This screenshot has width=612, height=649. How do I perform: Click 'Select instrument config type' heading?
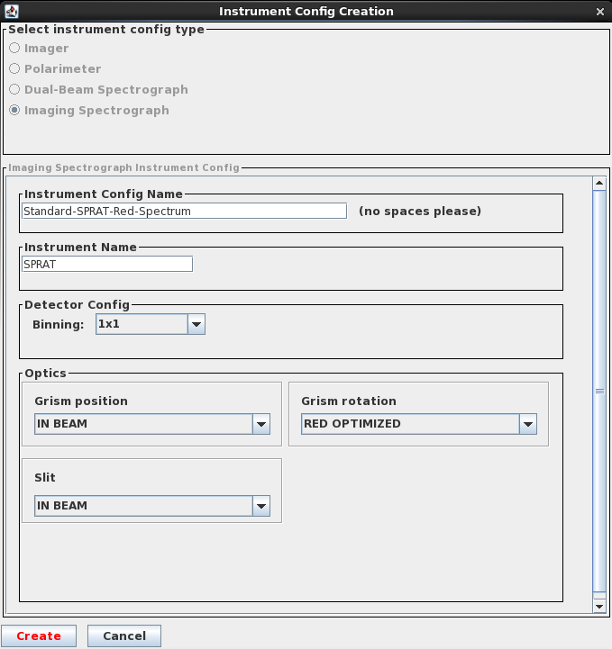(106, 30)
